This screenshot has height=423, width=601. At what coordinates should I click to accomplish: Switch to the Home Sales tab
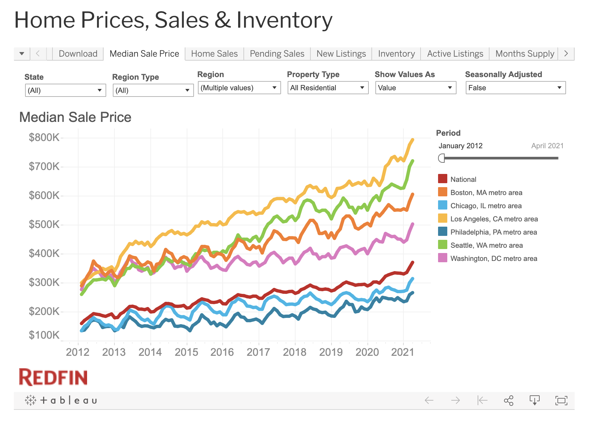pyautogui.click(x=214, y=54)
